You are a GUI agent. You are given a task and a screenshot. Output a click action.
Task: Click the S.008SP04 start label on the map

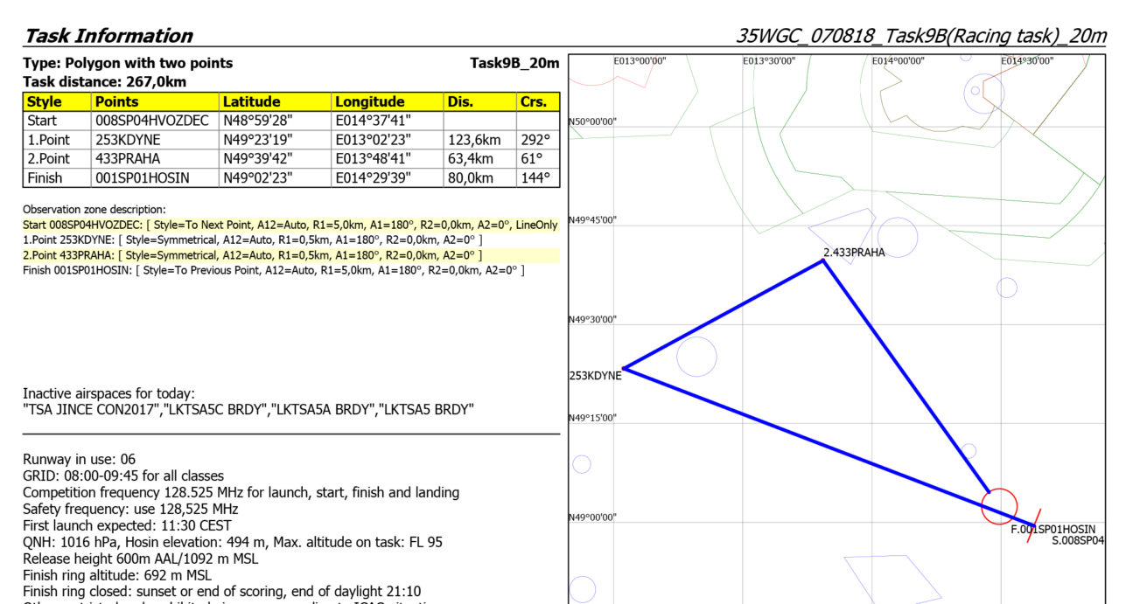(1078, 541)
